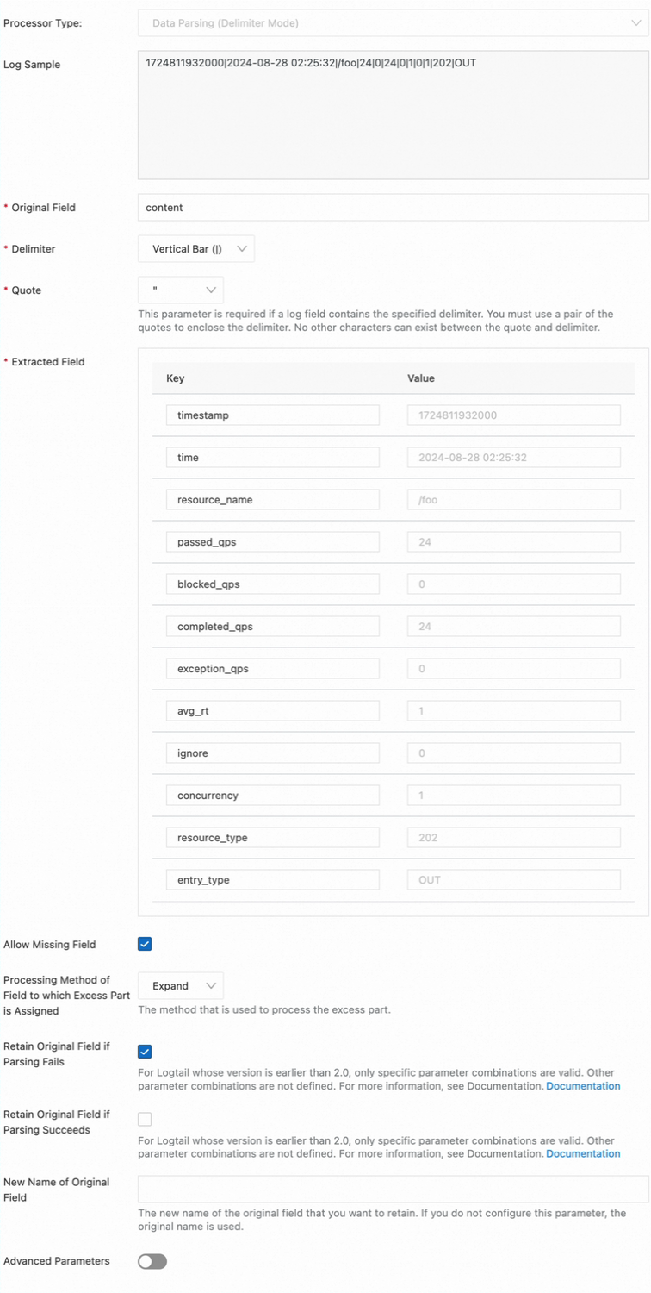Click the Original Field input box
Screen dimensions: 651x1293
coord(393,208)
